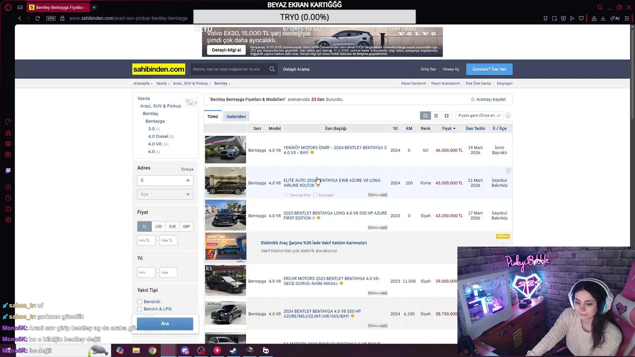Click the browser downloads icon
The height and width of the screenshot is (357, 635).
(603, 18)
